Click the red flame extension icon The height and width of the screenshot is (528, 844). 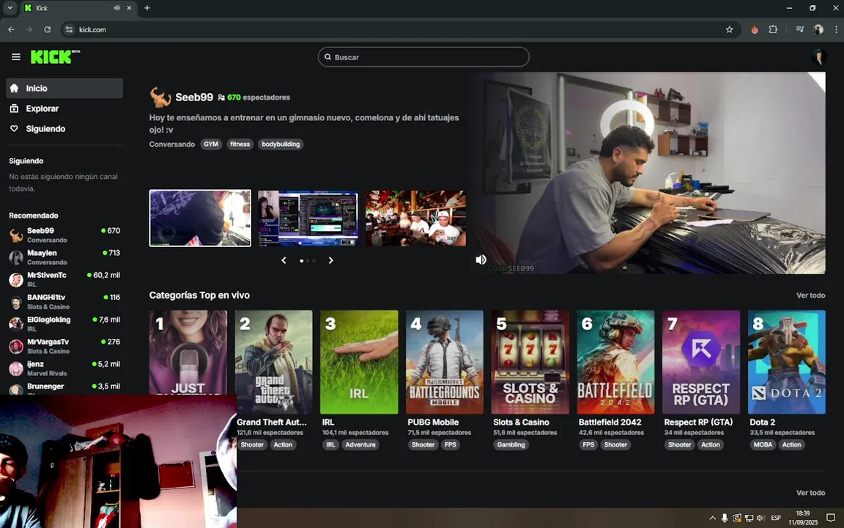click(755, 29)
